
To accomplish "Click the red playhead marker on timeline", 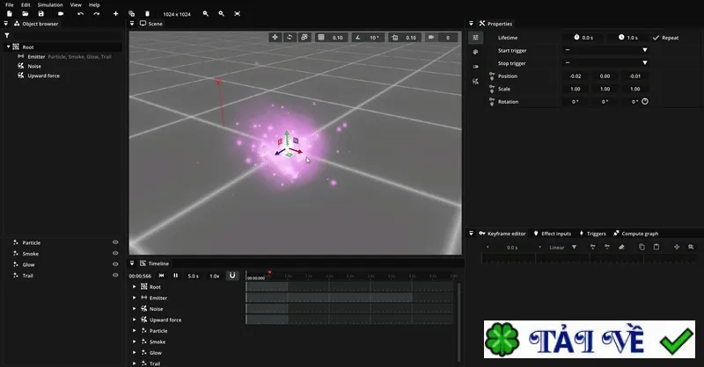I will point(269,272).
